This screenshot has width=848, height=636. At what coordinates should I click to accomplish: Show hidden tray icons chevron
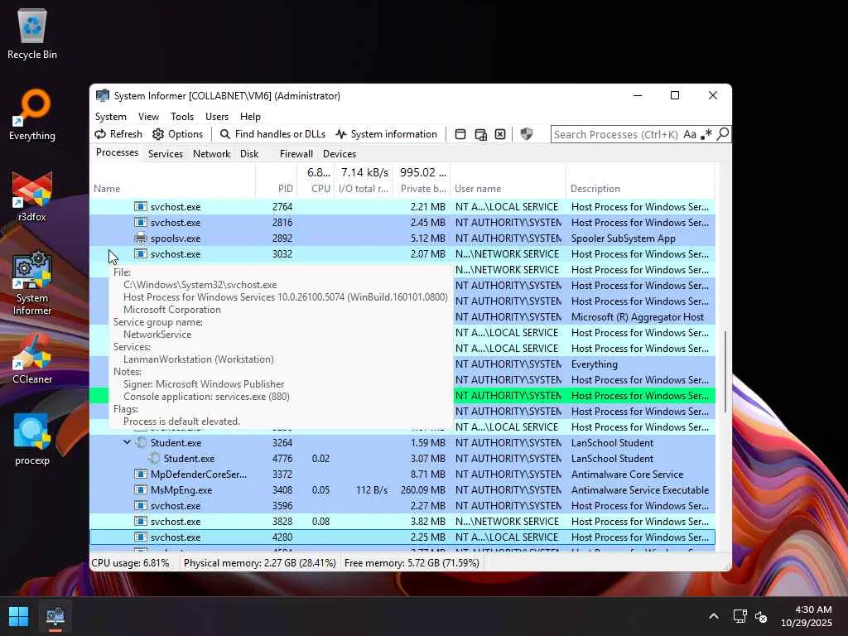coord(714,616)
